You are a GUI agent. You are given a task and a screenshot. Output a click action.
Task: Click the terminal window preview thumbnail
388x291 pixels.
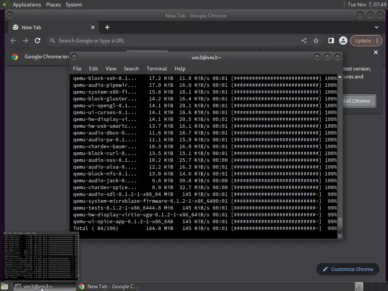(x=41, y=255)
